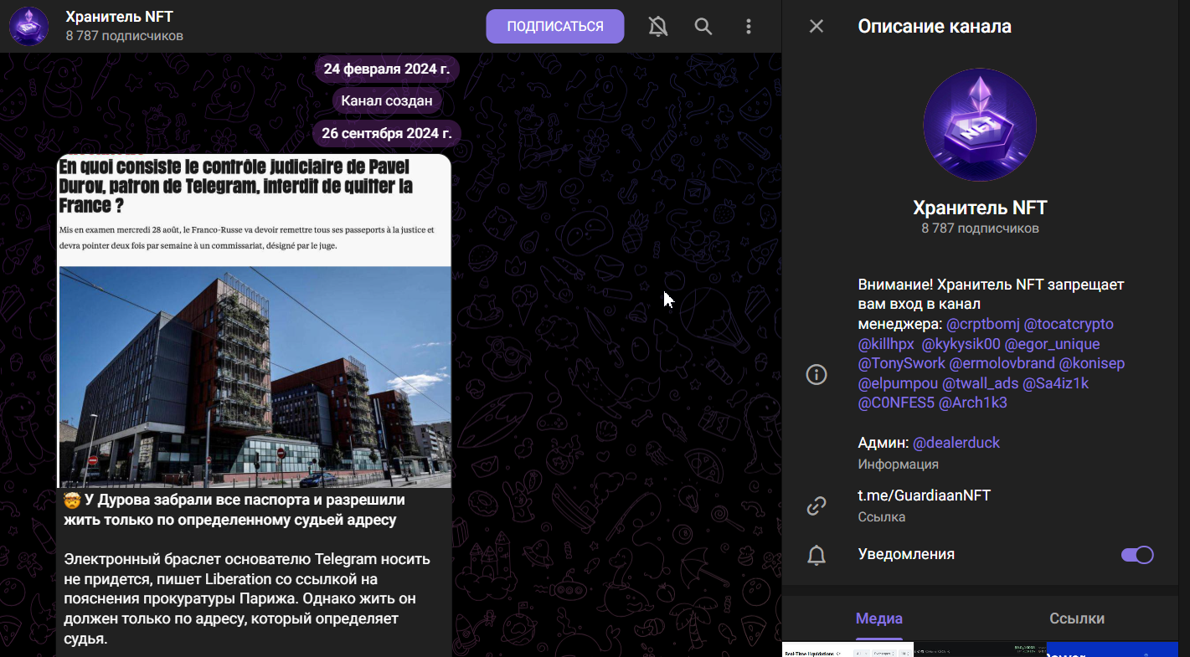Open the @Arch1k3 mention link
Viewport: 1190px width, 657px height.
[972, 403]
